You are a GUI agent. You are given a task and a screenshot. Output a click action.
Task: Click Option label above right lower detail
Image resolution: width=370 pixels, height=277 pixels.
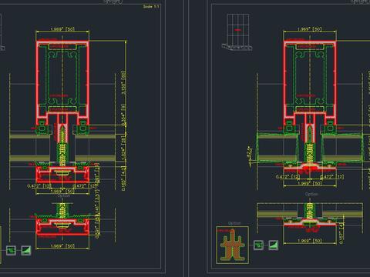pos(311,194)
